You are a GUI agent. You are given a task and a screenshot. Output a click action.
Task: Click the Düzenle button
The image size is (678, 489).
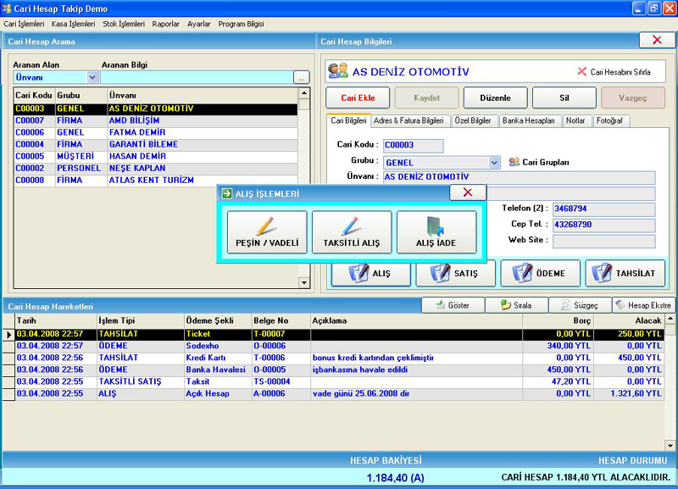coord(496,97)
